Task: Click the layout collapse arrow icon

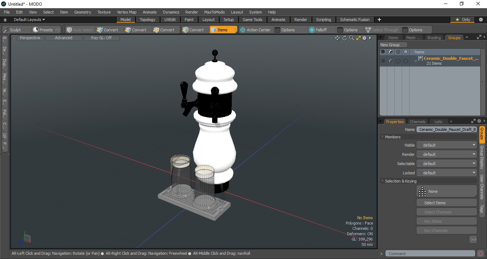Action: click(5, 20)
